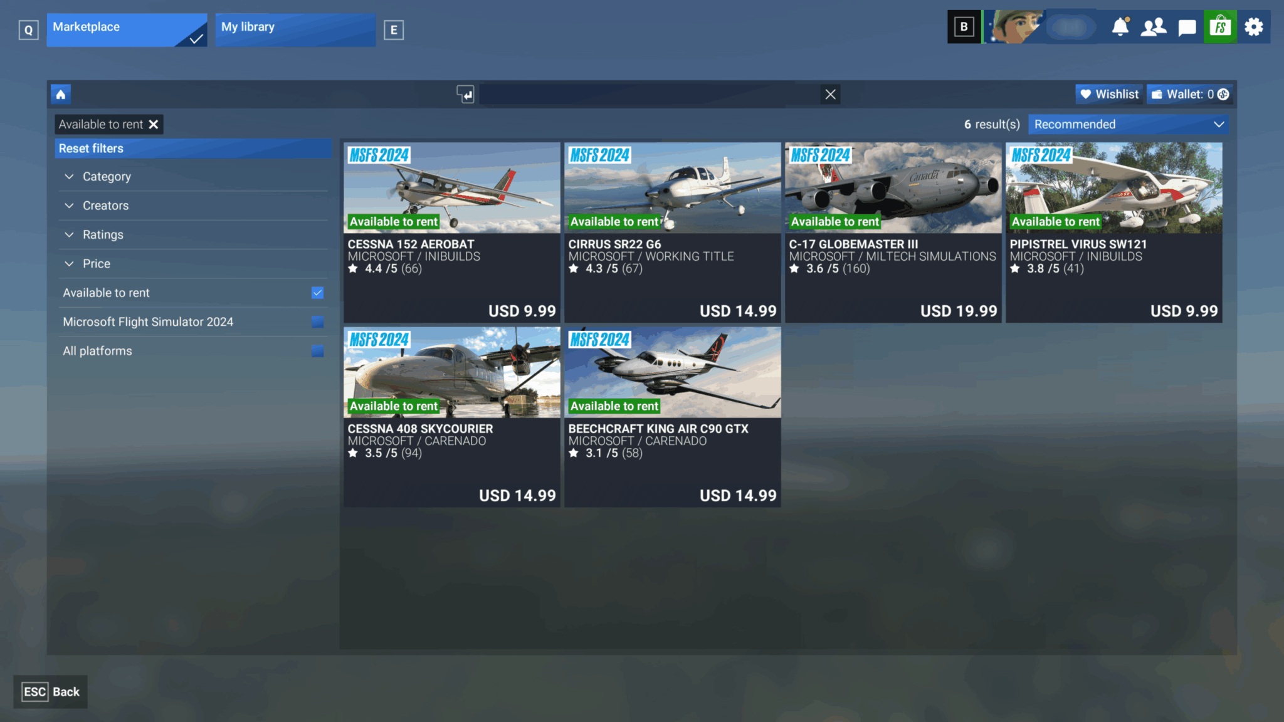This screenshot has height=722, width=1284.
Task: Click the friends/social icon in top bar
Action: click(1154, 27)
